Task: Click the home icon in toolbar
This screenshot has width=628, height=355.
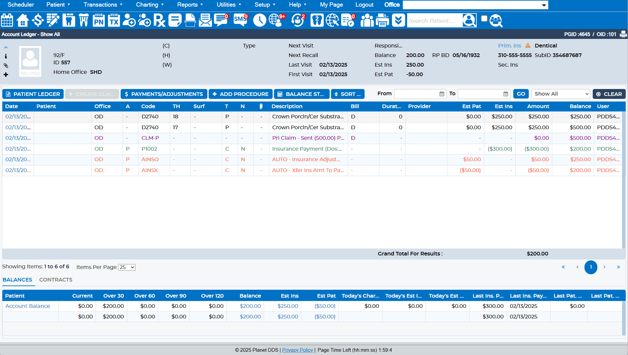Action: click(x=22, y=20)
